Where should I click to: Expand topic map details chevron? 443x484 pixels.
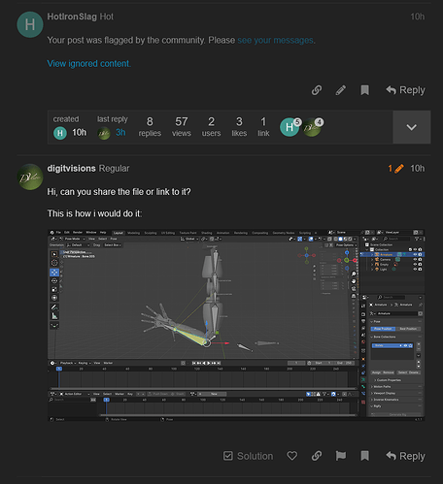[x=412, y=127]
